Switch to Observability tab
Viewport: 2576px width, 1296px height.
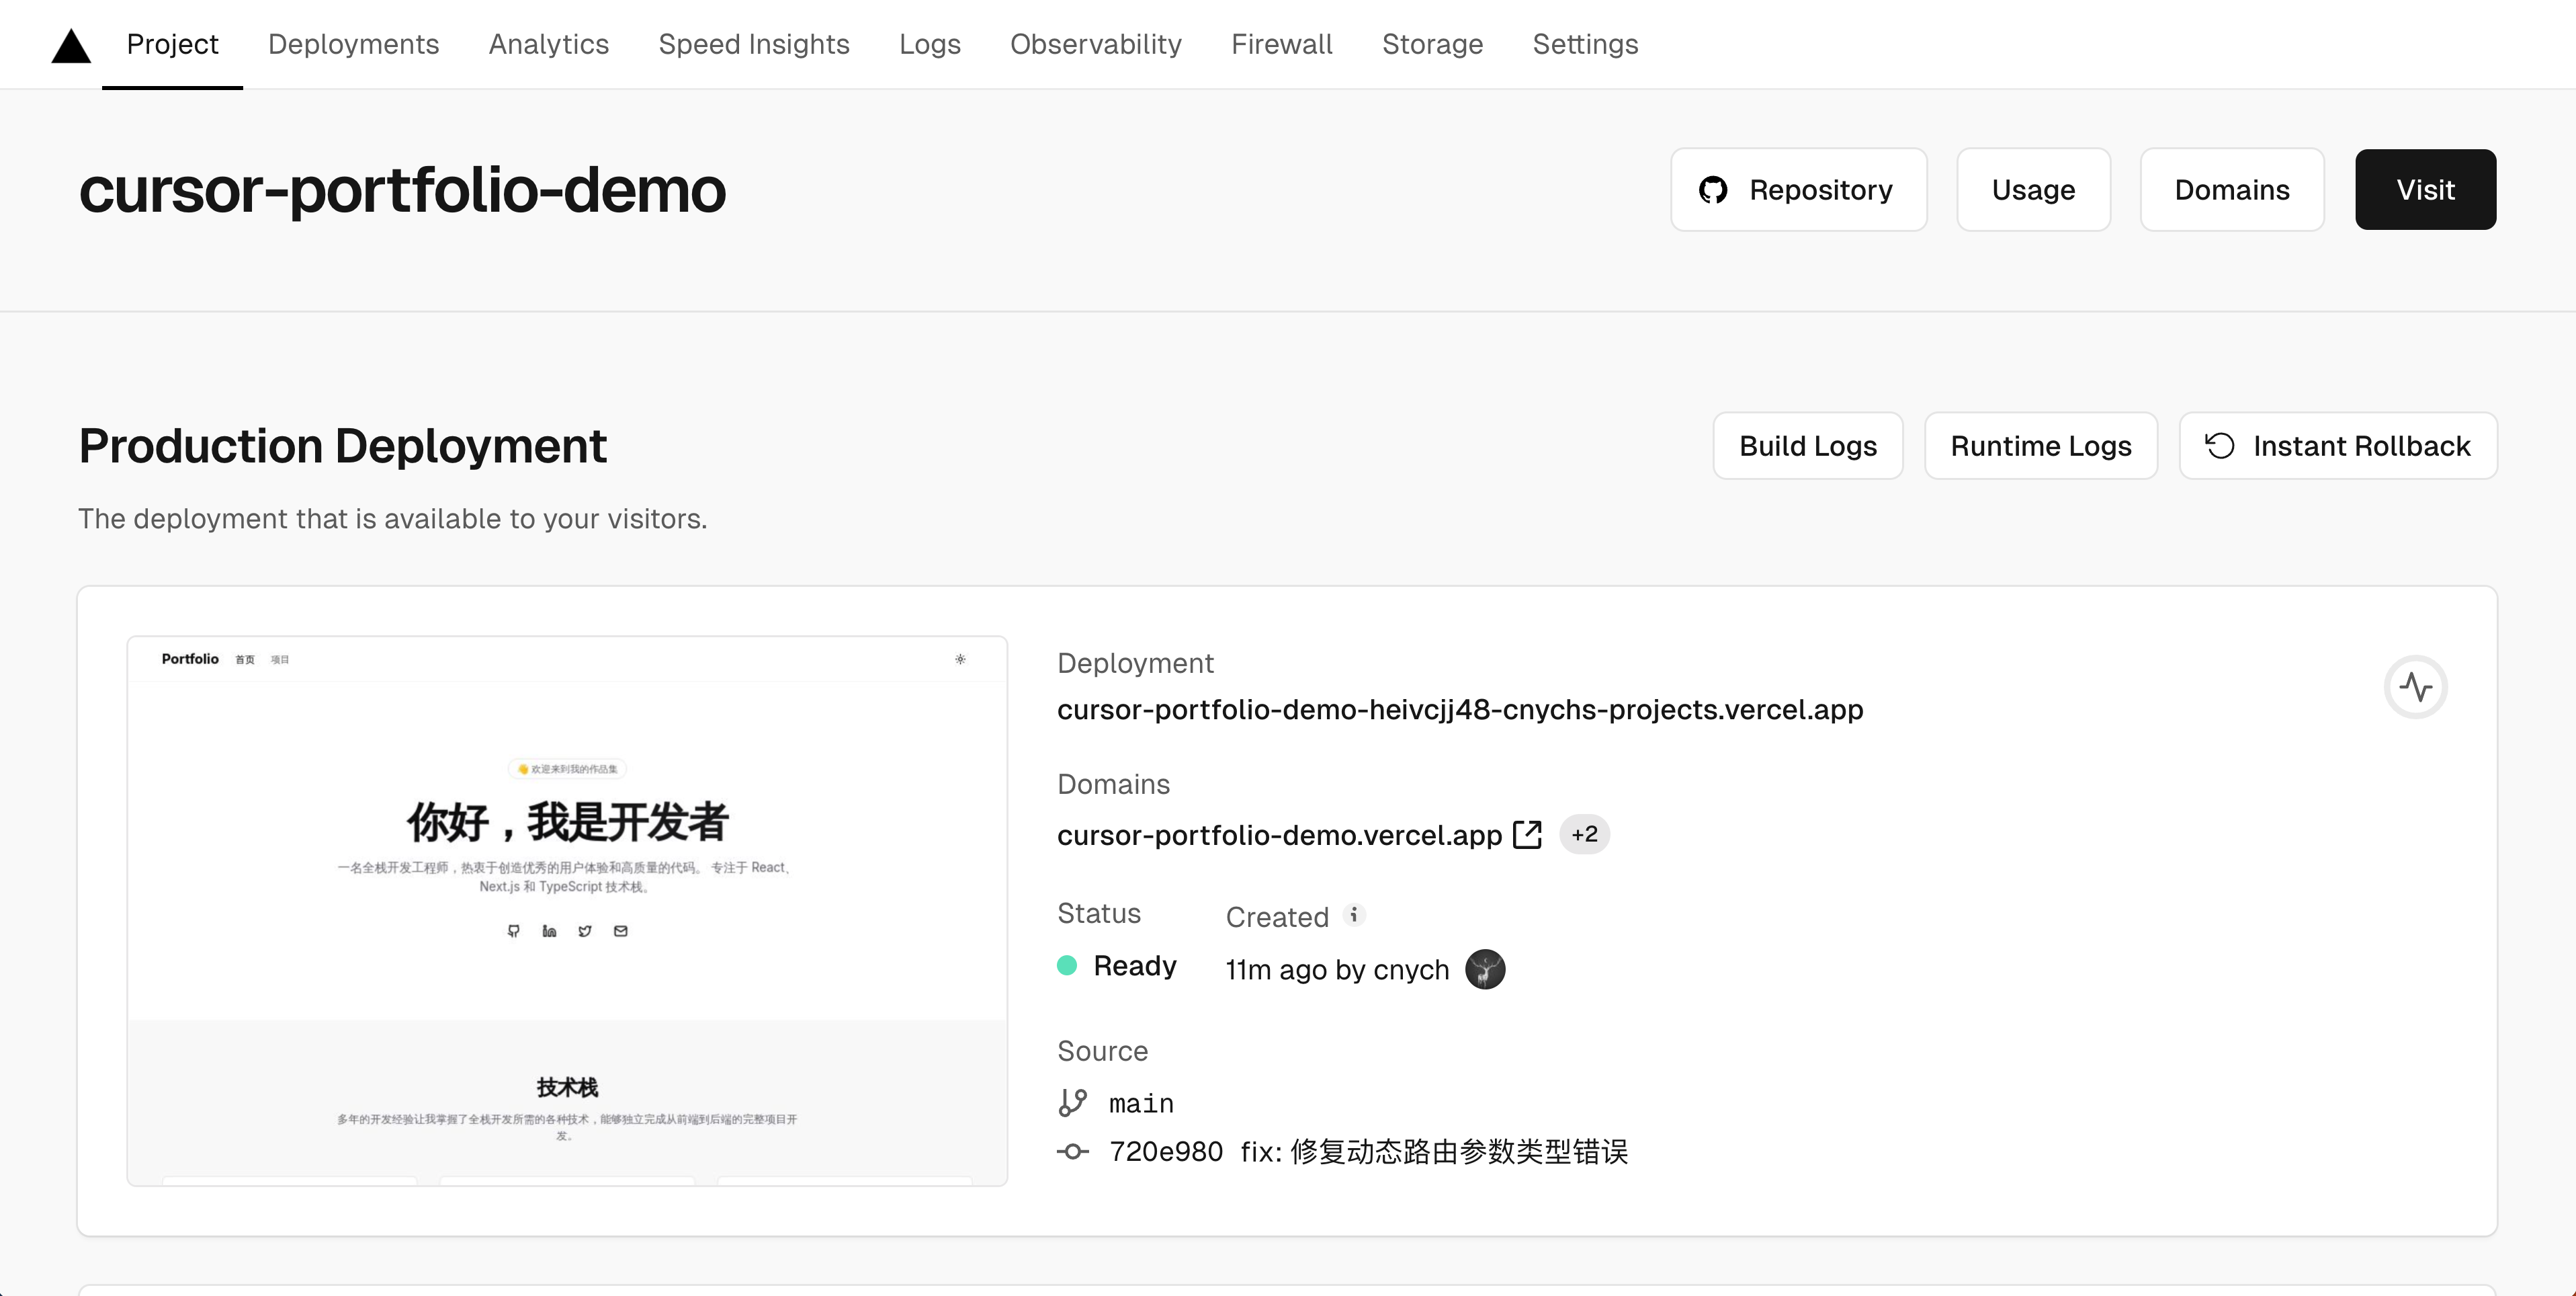1095,44
